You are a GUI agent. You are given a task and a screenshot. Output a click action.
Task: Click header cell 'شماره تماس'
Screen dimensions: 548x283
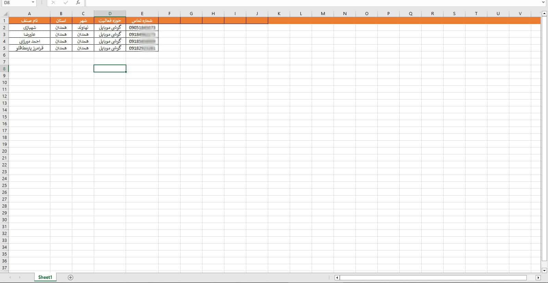coord(142,21)
